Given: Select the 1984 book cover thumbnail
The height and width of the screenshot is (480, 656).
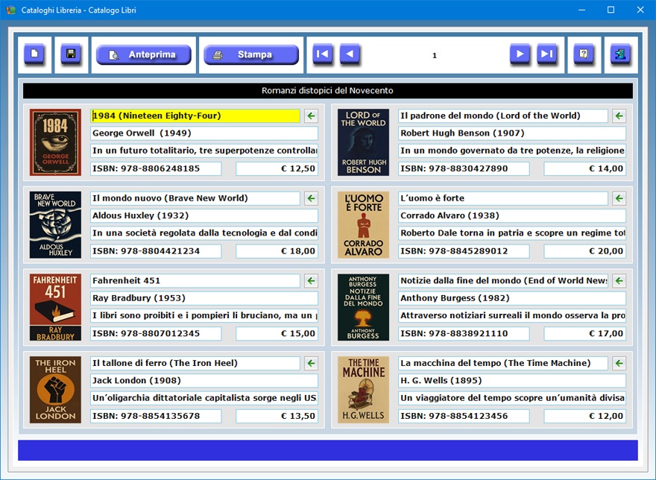Looking at the screenshot, I should [x=55, y=142].
